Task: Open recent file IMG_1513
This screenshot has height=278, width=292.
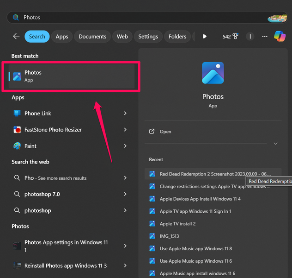Action: 169,236
